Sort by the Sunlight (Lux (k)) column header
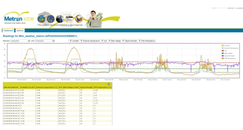 [28, 87]
